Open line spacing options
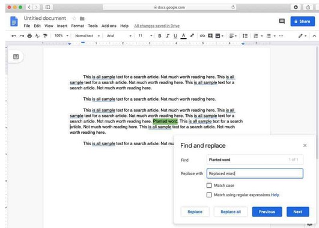Image resolution: width=319 pixels, height=228 pixels. click(245, 36)
